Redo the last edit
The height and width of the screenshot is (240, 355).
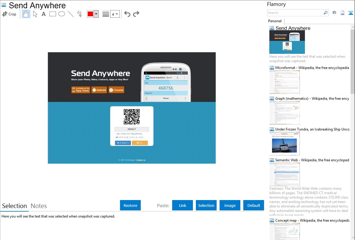136,14
